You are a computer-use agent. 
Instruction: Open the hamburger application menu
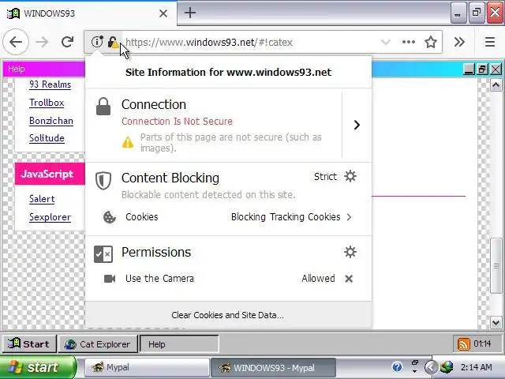click(x=490, y=42)
